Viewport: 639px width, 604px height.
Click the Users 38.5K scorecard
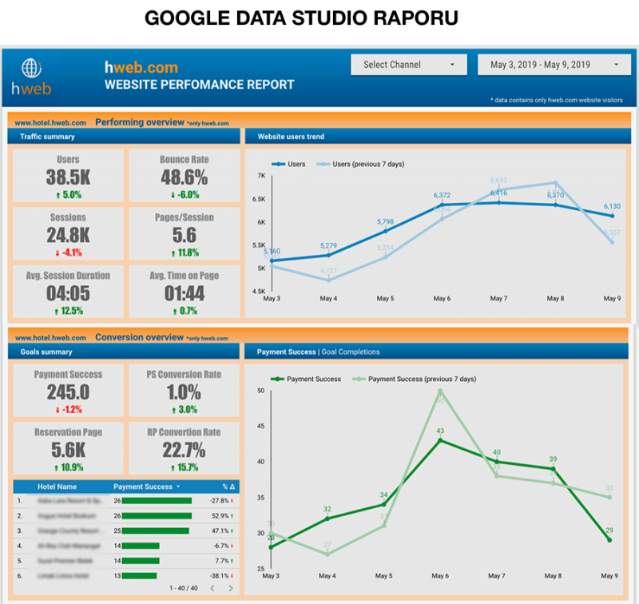(x=68, y=176)
